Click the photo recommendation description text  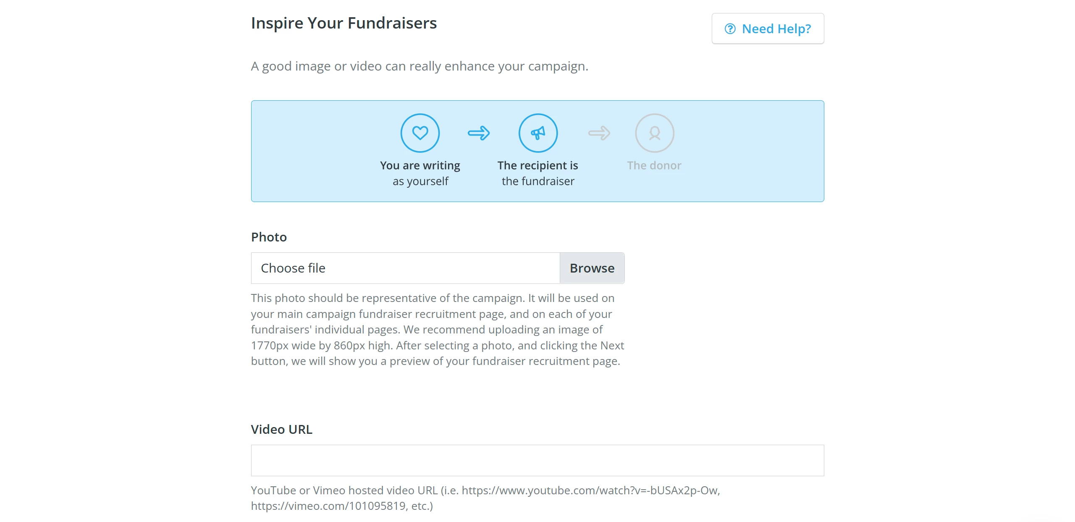pos(438,329)
